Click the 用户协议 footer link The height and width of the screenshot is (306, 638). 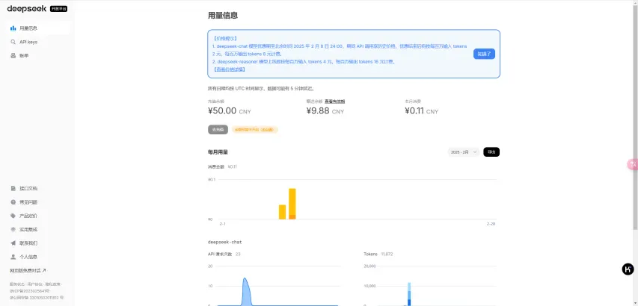click(34, 284)
